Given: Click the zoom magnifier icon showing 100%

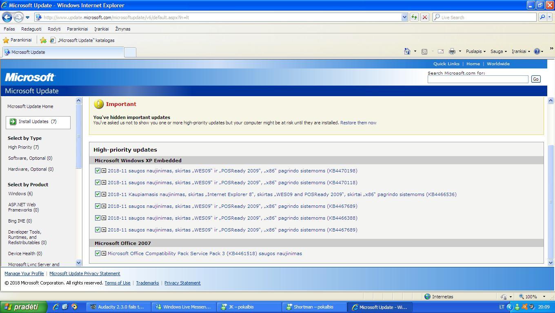Looking at the screenshot, I should [x=522, y=297].
